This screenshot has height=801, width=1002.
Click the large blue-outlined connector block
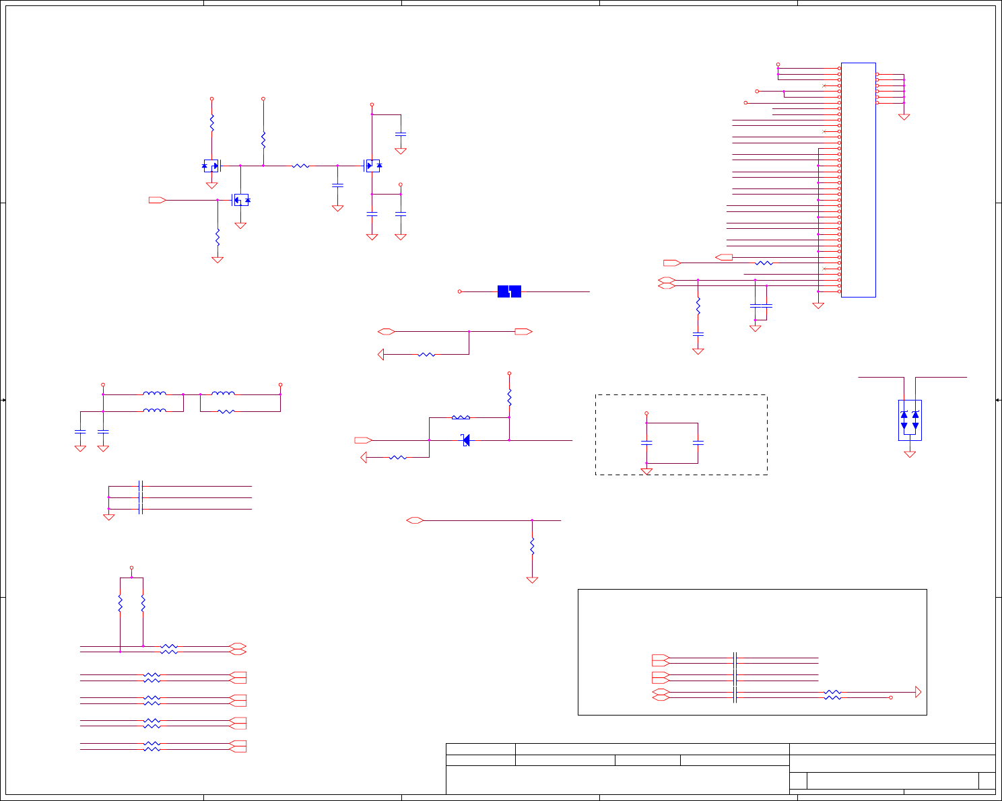click(859, 180)
